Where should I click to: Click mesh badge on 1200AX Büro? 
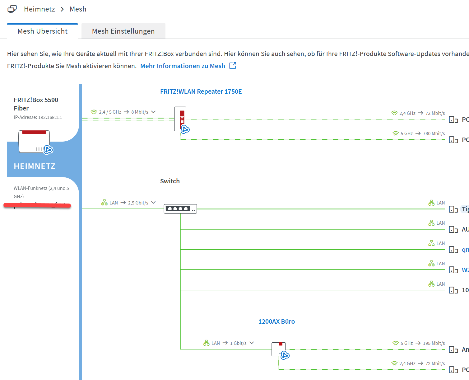285,355
